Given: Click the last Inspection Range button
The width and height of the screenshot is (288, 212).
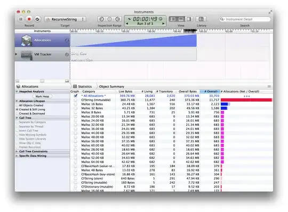Looking at the screenshot, I should click(118, 19).
